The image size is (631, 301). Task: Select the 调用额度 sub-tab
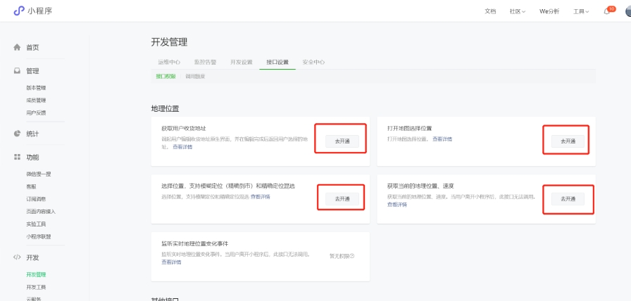pos(195,77)
